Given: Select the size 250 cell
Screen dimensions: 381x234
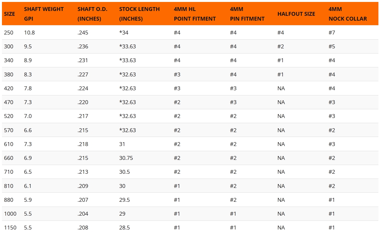Looking at the screenshot, I should (x=9, y=33).
